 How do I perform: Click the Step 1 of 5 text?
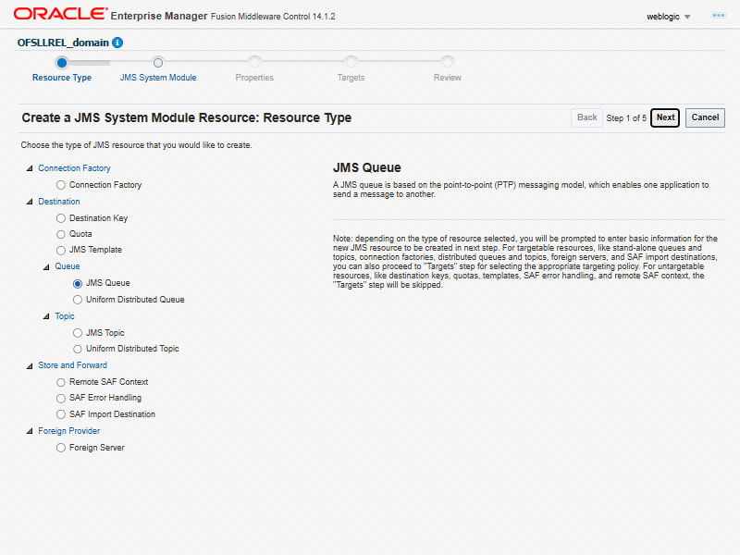tap(626, 118)
